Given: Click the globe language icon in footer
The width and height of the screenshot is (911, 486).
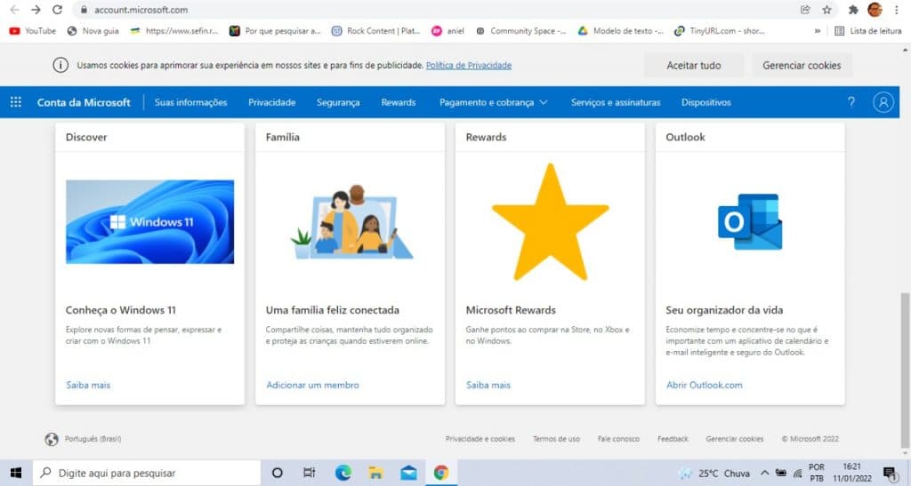Looking at the screenshot, I should tap(52, 439).
